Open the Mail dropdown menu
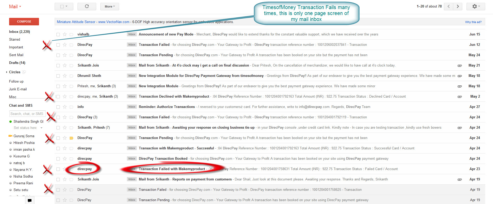The image size is (493, 204). click(x=15, y=6)
